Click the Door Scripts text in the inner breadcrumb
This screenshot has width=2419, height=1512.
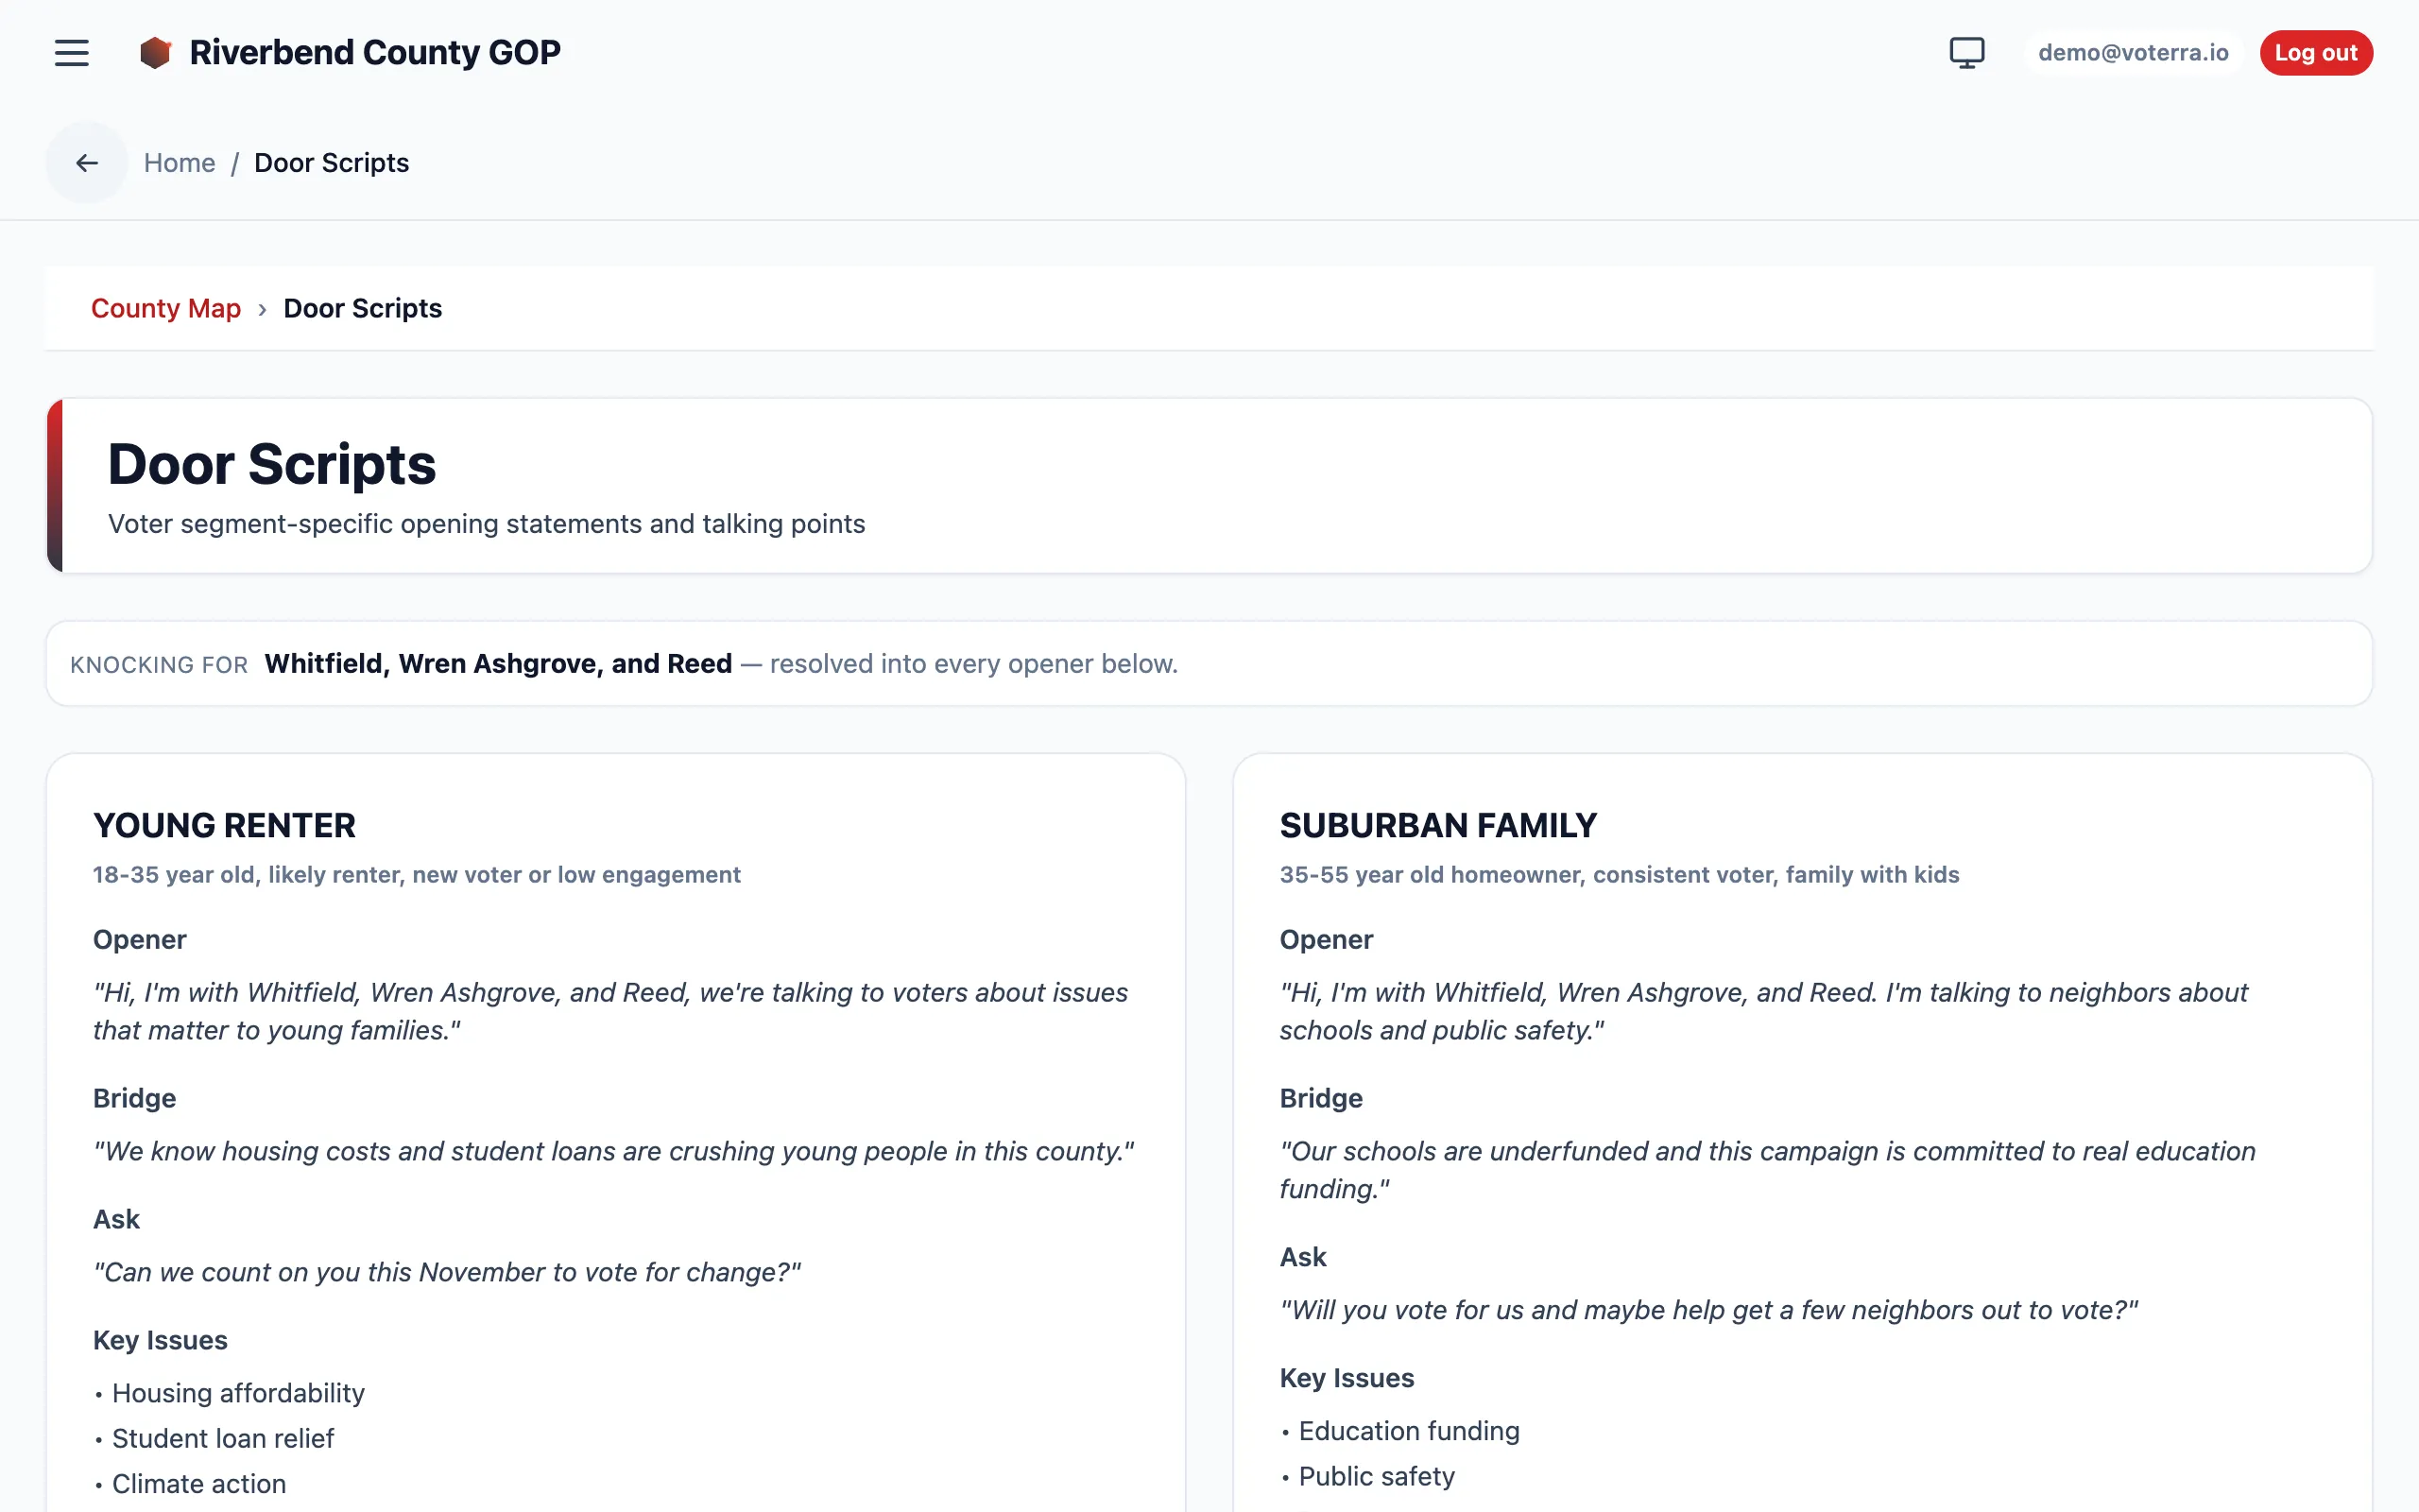tap(363, 308)
